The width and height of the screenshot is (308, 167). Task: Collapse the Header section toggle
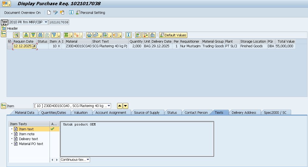coord(3,28)
